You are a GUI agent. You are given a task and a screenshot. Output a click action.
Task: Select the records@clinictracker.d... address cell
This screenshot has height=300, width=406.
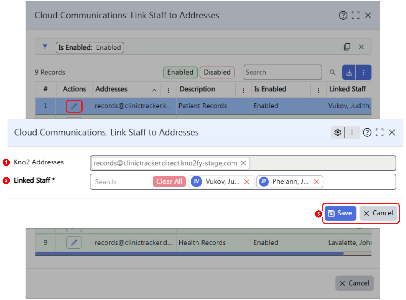tap(134, 243)
